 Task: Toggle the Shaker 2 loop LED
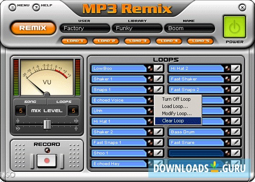(150, 132)
